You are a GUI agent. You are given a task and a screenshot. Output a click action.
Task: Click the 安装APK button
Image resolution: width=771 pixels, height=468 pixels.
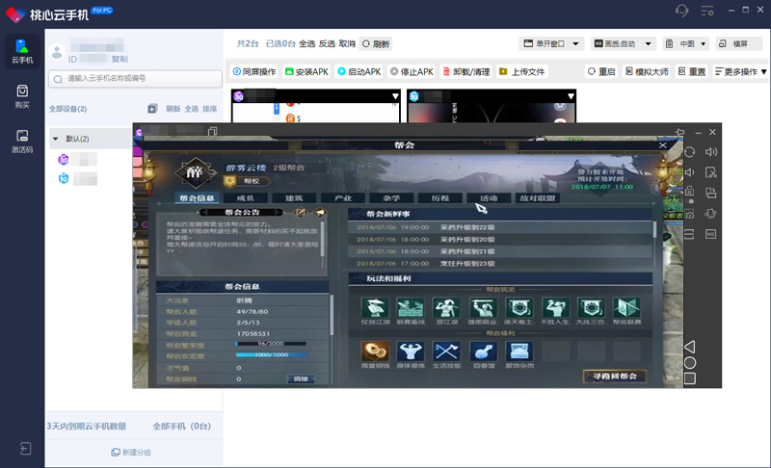[x=306, y=71]
